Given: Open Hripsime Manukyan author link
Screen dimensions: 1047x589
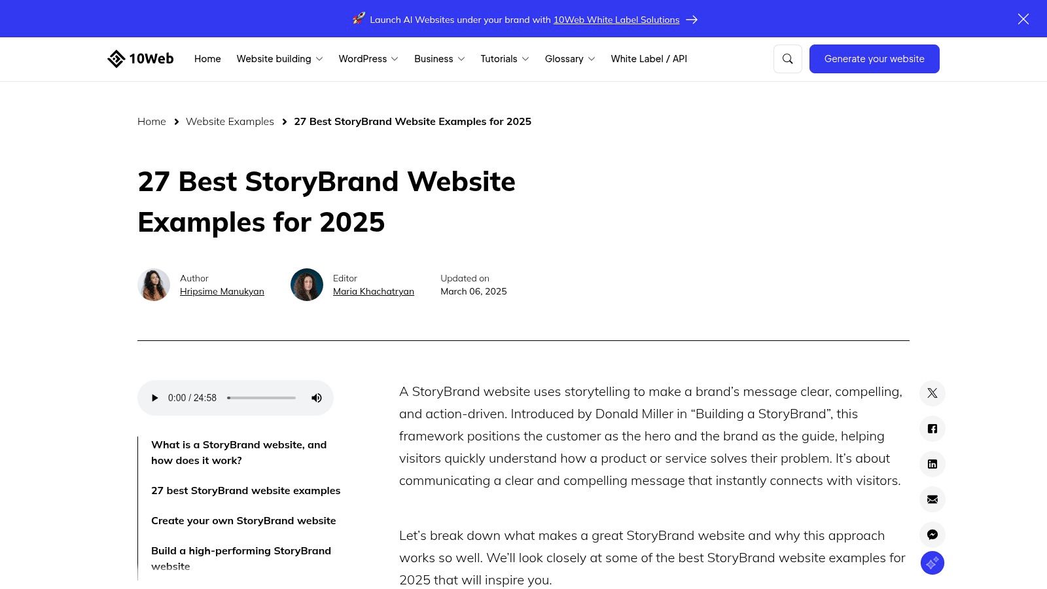Looking at the screenshot, I should [x=222, y=291].
